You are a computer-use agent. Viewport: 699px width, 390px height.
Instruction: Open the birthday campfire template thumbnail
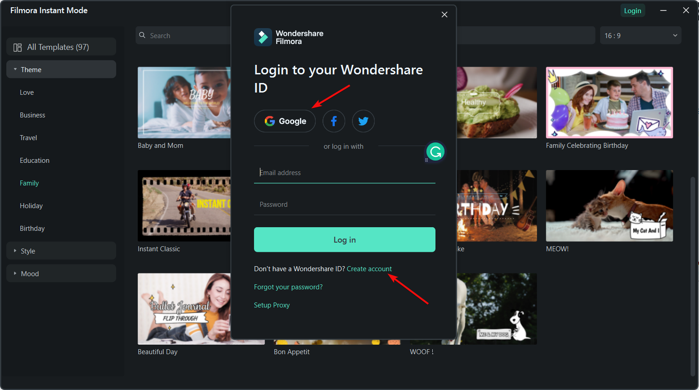pos(497,205)
